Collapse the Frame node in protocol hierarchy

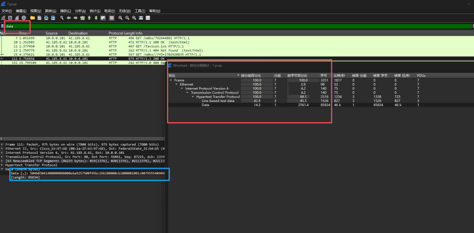(171, 80)
